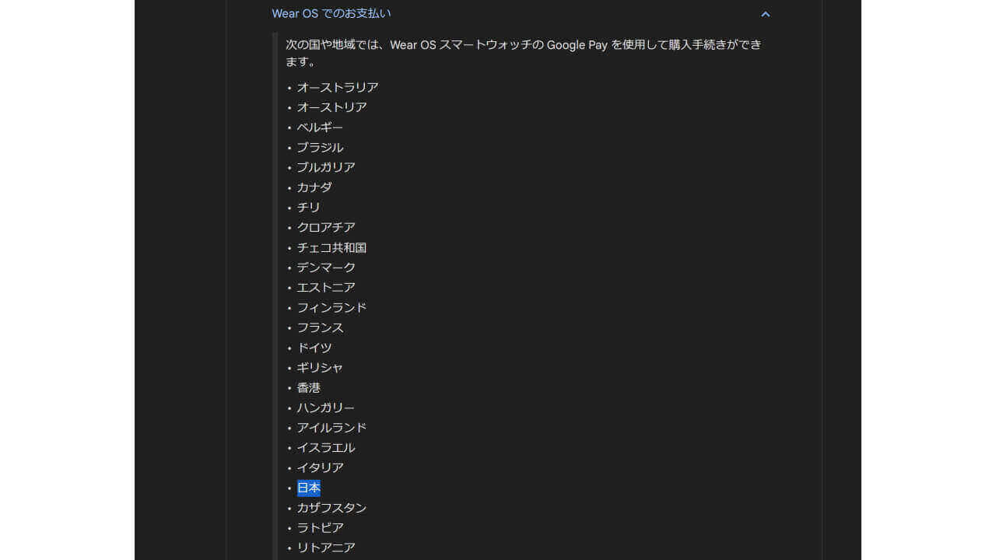996x560 pixels.
Task: Select ブルガリア in the list
Action: 326,168
